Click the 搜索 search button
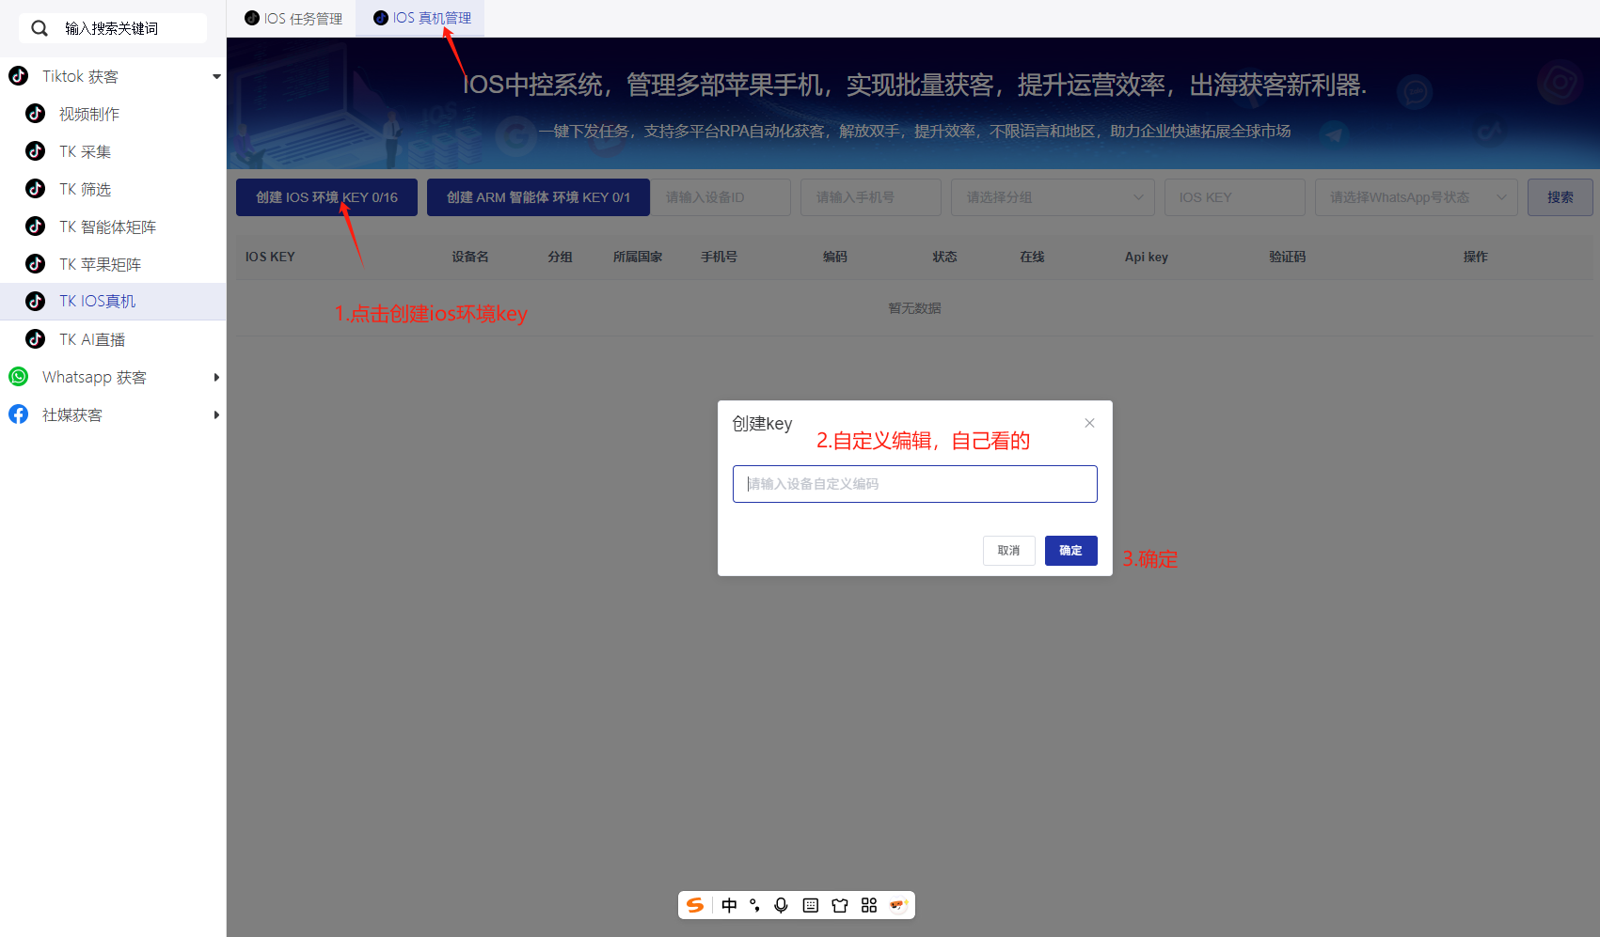This screenshot has height=937, width=1600. click(x=1560, y=196)
